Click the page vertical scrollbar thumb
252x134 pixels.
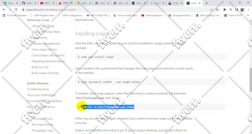coord(251,80)
